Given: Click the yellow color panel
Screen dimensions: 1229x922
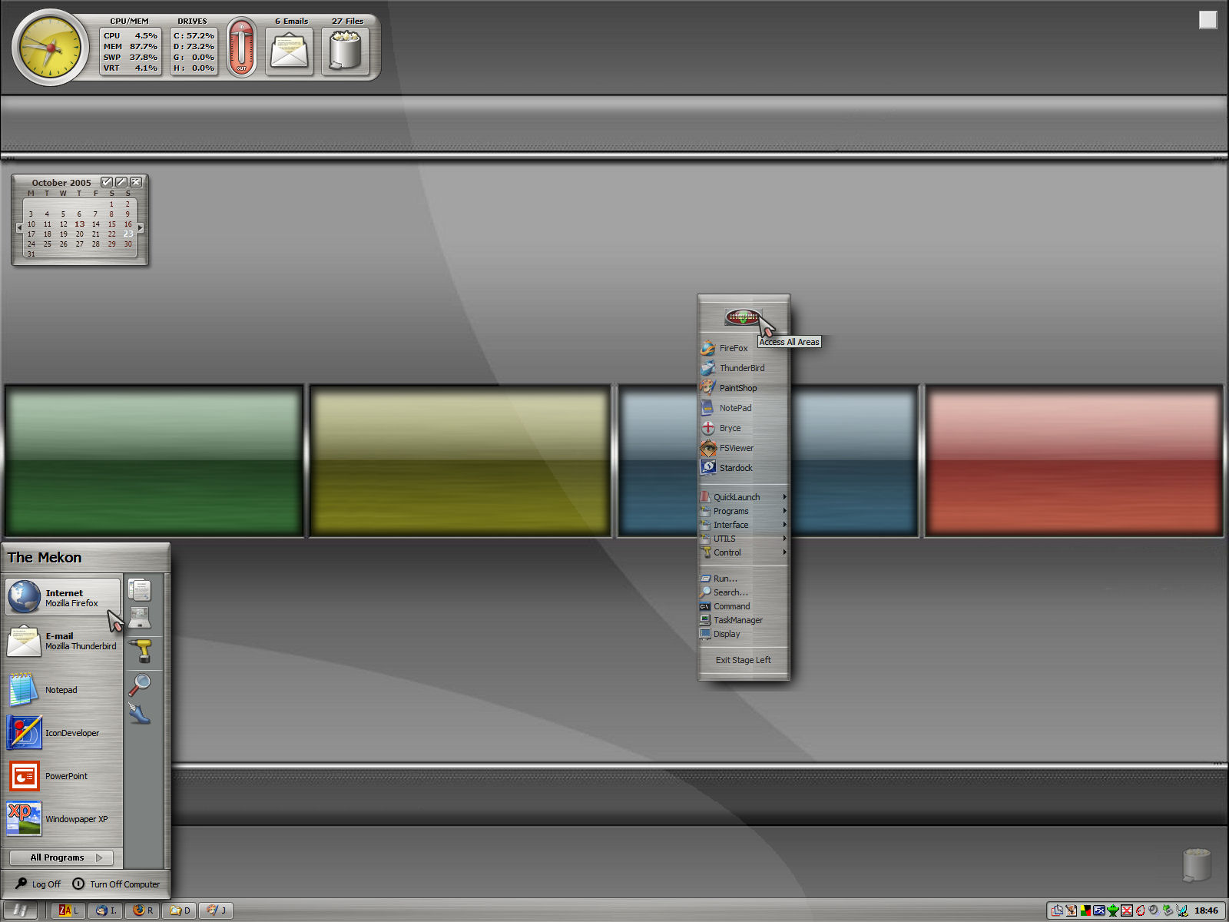Looking at the screenshot, I should click(460, 460).
